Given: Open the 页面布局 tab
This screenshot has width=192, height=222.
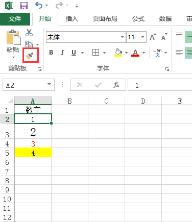Looking at the screenshot, I should [105, 19].
